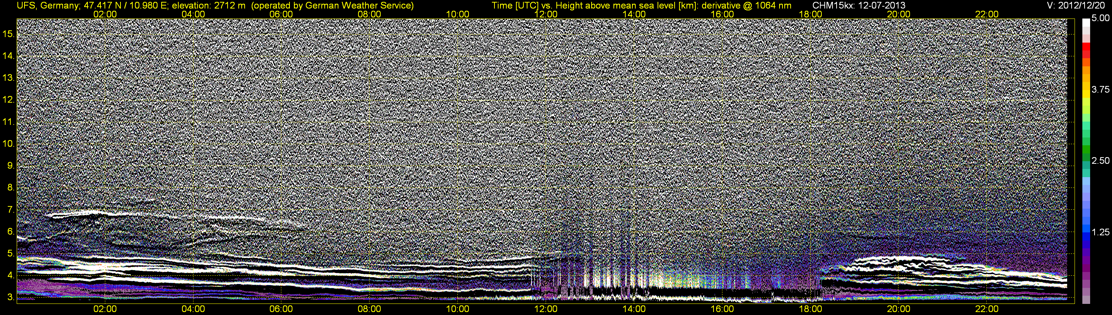1112x315 pixels.
Task: Click the 18:00 label on the top time axis
Action: pyautogui.click(x=810, y=14)
